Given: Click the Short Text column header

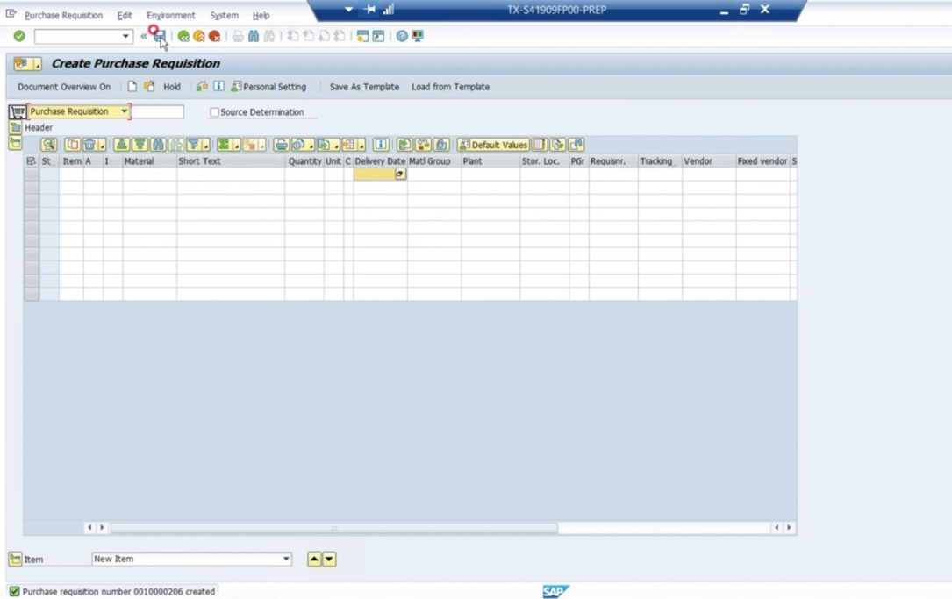Looking at the screenshot, I should coord(230,161).
